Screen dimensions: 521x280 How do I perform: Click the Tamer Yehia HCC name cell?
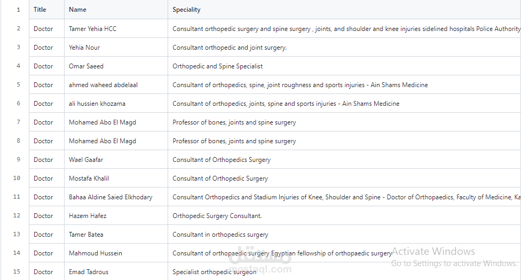[x=116, y=29]
